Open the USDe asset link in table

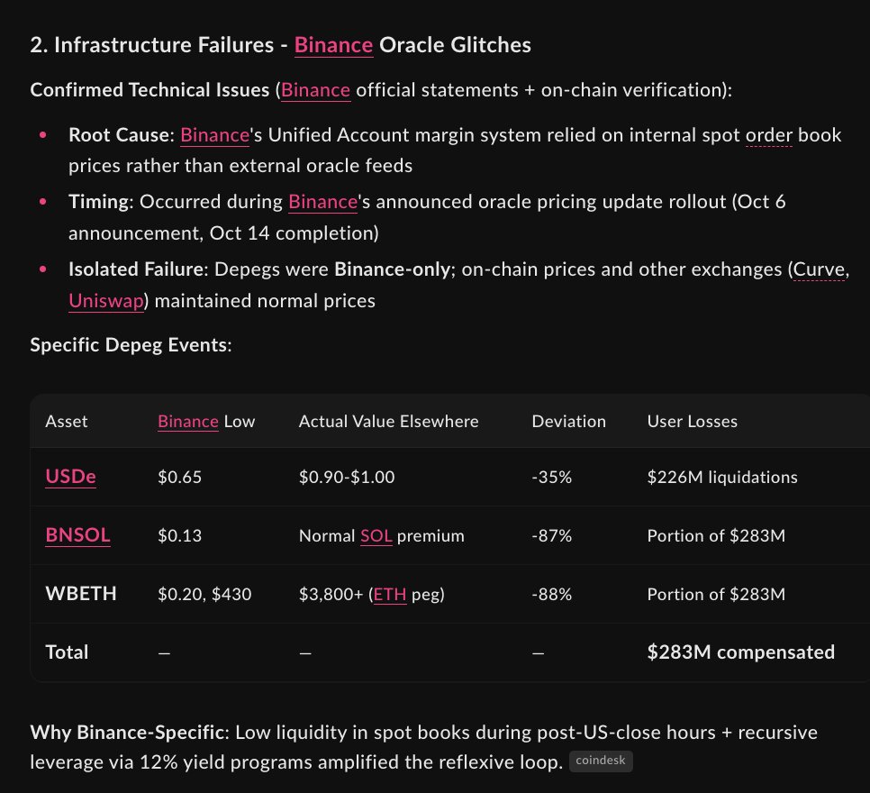(x=70, y=477)
